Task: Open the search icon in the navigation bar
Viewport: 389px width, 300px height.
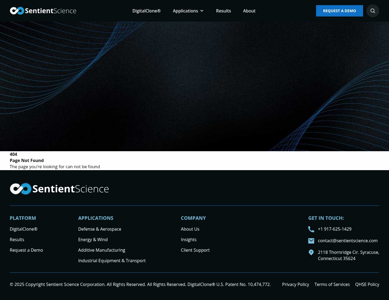Action: [x=373, y=11]
